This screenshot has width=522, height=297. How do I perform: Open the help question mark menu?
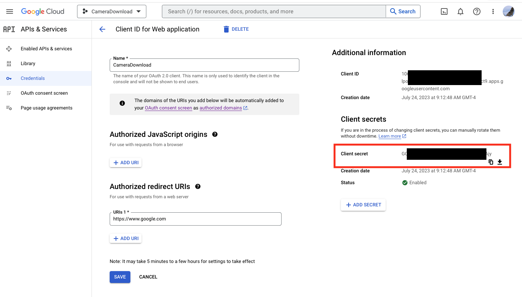[x=477, y=11]
